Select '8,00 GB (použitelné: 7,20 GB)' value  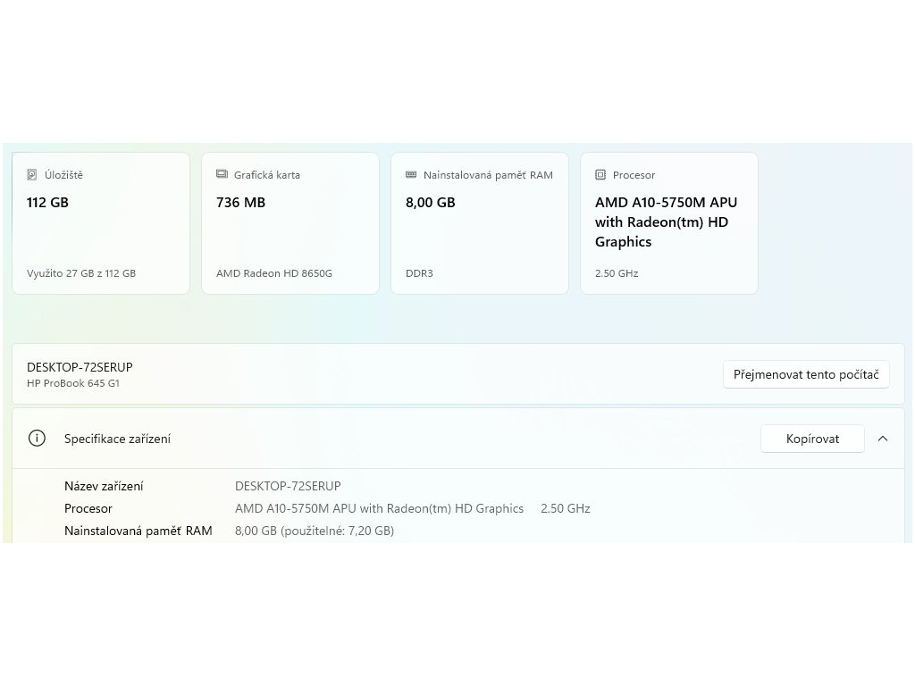tap(315, 531)
